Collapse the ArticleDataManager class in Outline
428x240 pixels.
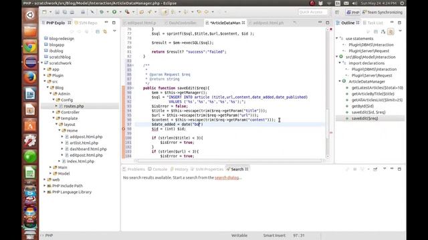click(x=340, y=81)
